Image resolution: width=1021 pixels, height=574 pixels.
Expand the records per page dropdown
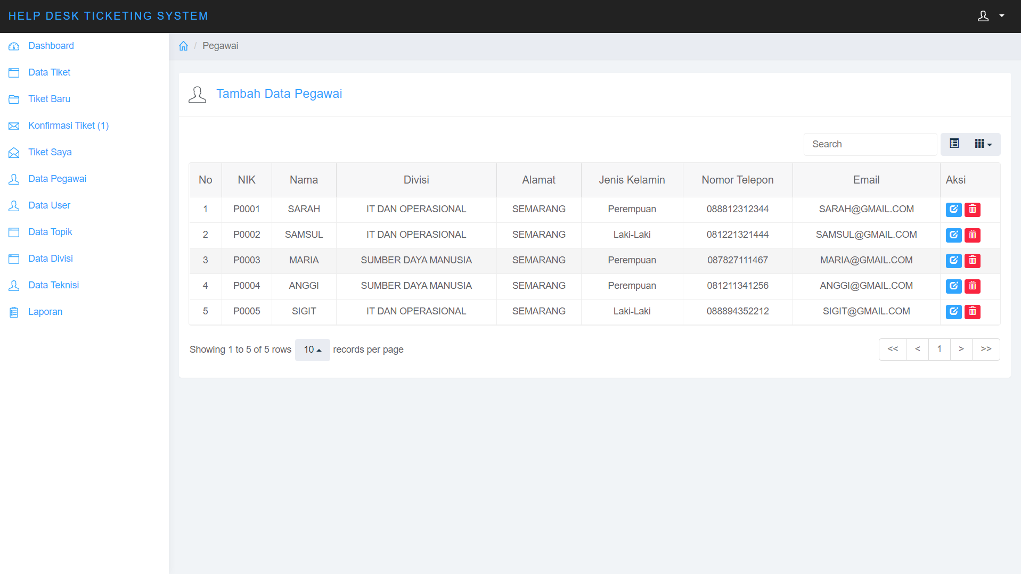tap(312, 350)
